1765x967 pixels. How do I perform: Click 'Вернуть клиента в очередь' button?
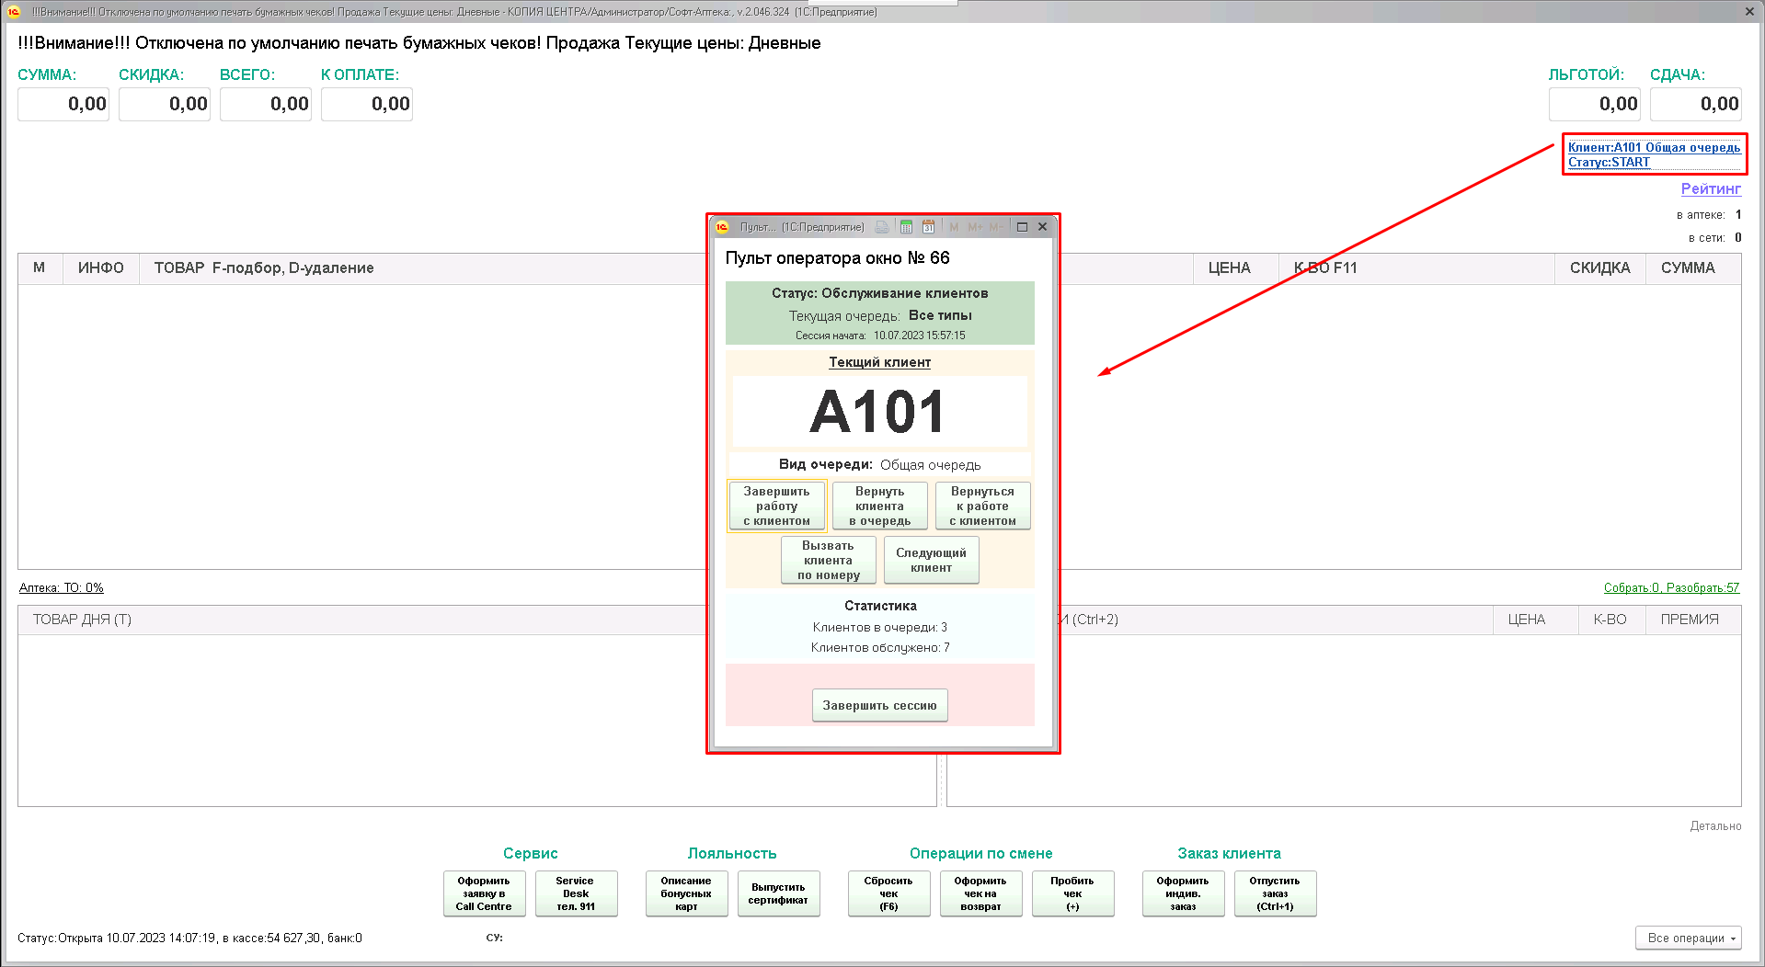click(879, 506)
